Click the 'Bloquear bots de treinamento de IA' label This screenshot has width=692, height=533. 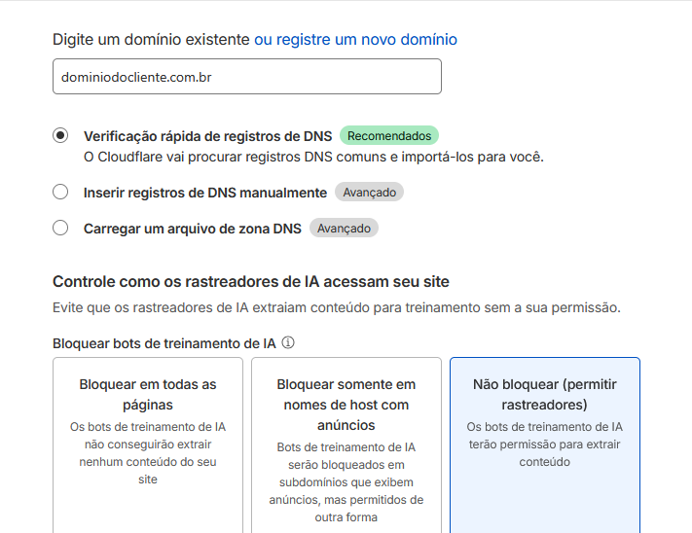164,343
